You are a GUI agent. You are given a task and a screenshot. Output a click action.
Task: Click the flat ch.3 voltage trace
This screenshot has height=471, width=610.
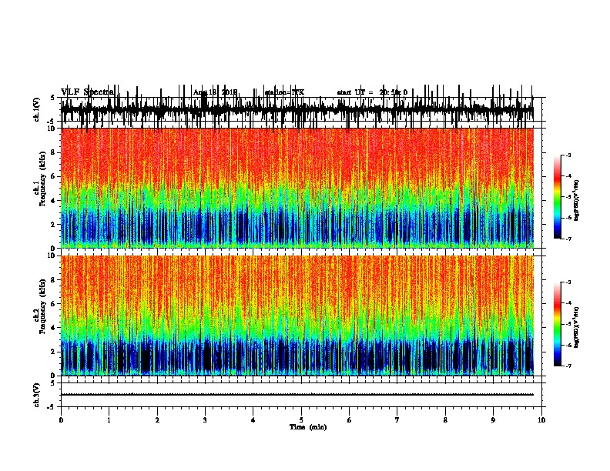(297, 395)
